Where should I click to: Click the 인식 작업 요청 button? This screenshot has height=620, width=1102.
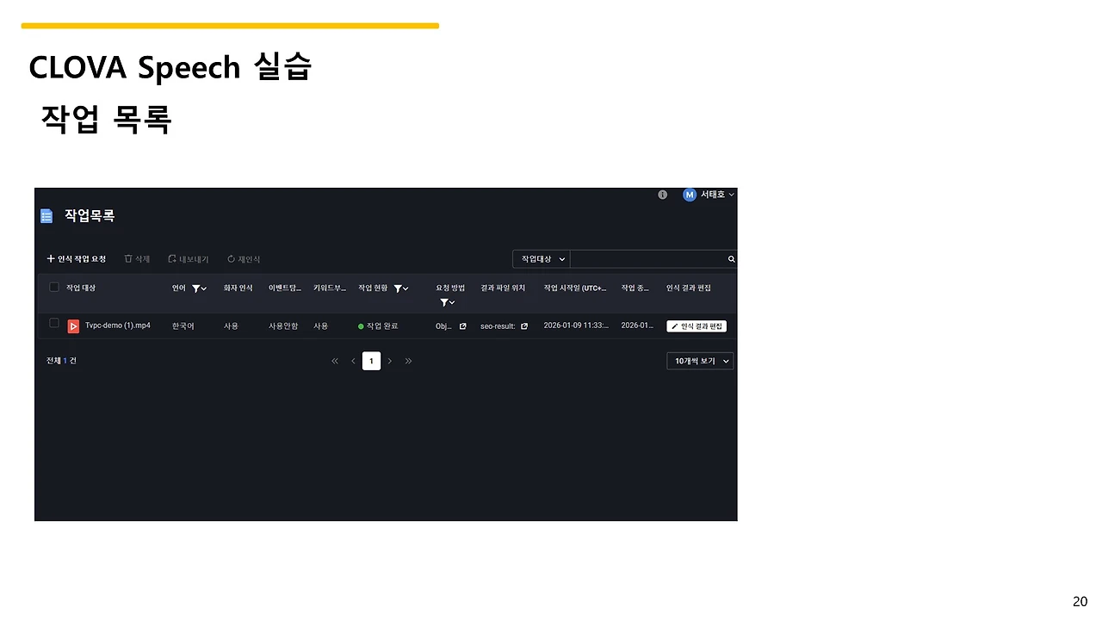tap(76, 258)
